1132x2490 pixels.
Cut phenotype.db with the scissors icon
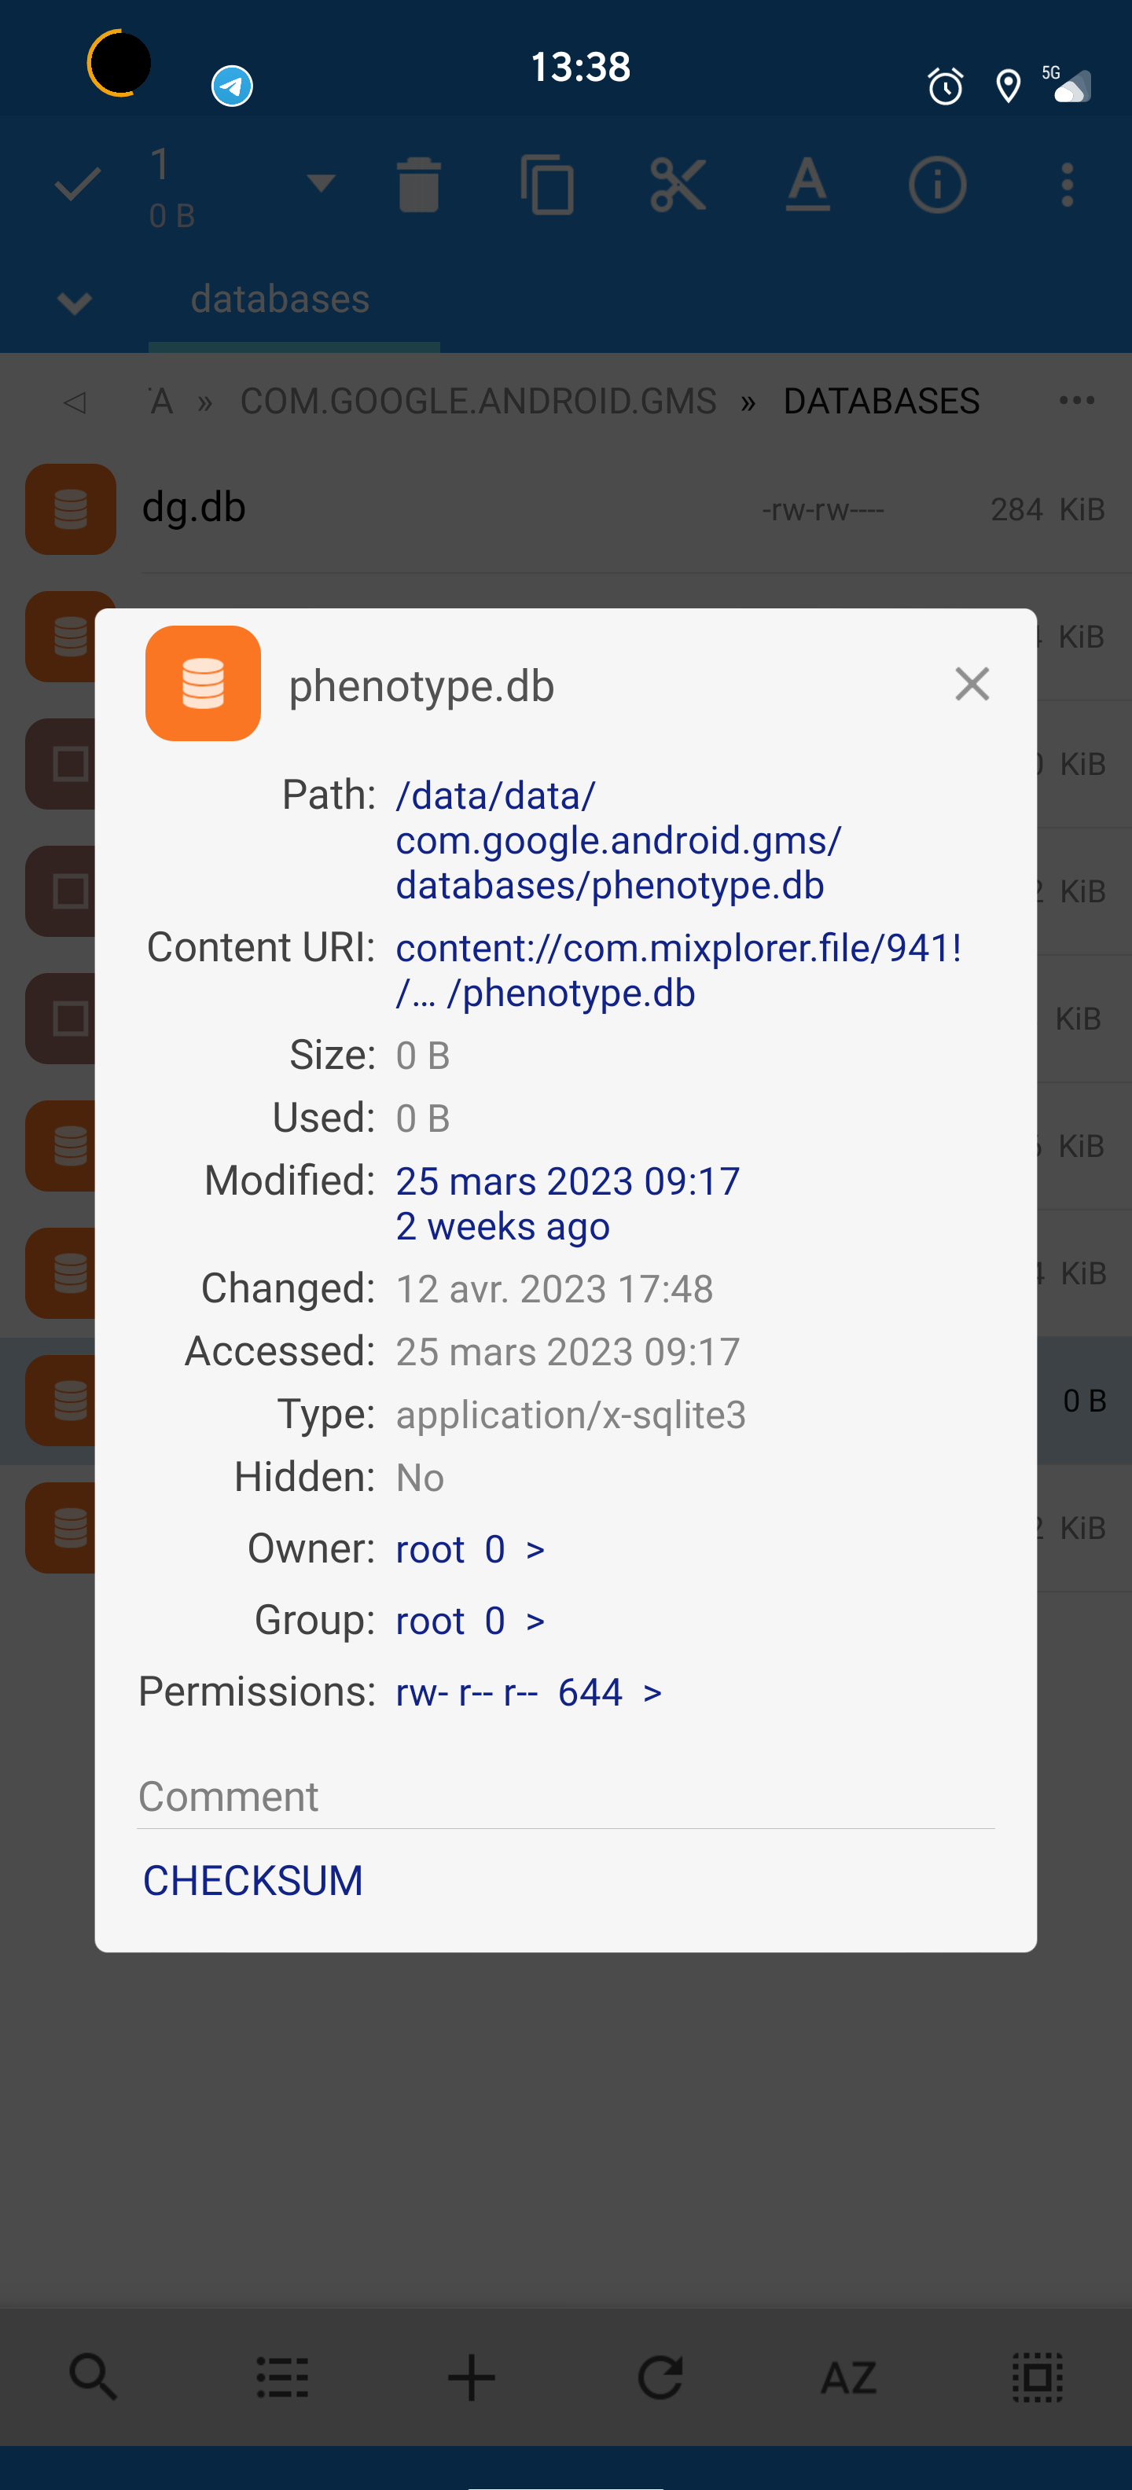pos(678,185)
